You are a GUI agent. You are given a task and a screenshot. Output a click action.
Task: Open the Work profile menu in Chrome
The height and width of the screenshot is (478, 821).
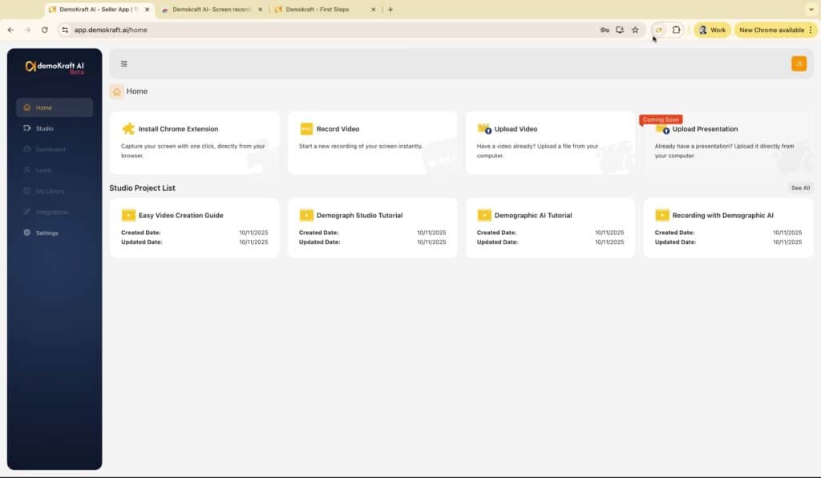point(711,30)
